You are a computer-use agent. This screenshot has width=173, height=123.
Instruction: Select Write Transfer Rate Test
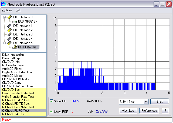24,97
